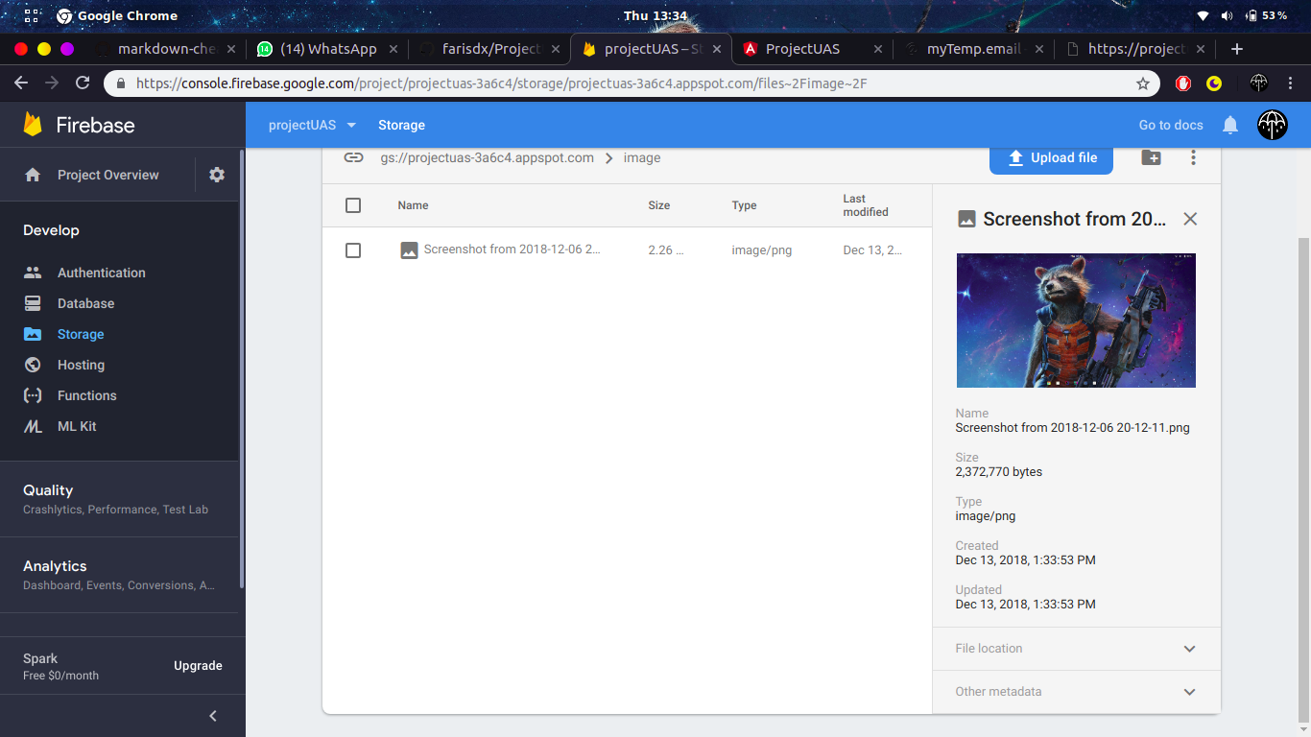
Task: Click the Authentication people icon
Action: tap(33, 273)
